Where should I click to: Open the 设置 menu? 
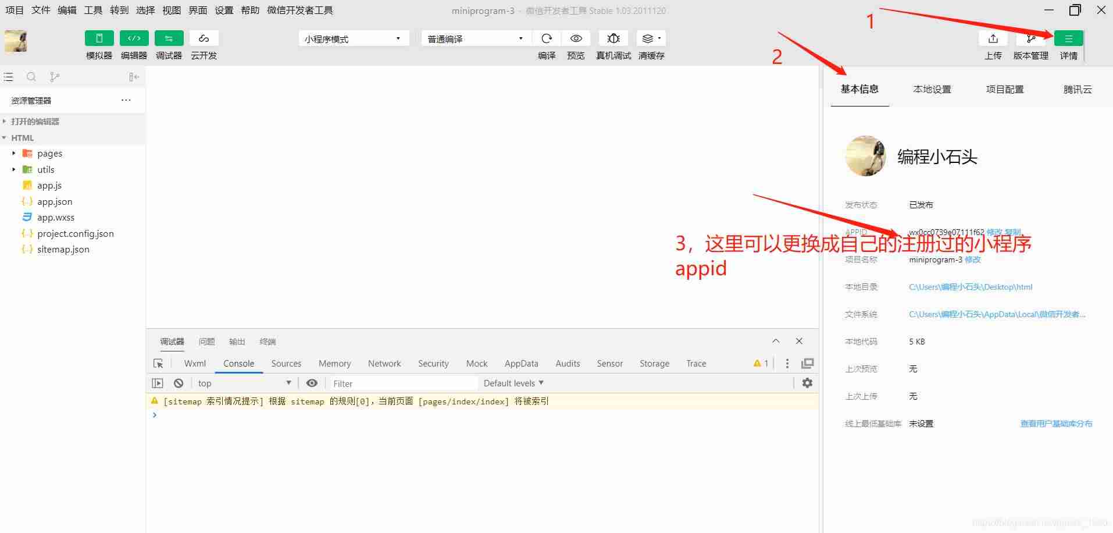pyautogui.click(x=224, y=10)
